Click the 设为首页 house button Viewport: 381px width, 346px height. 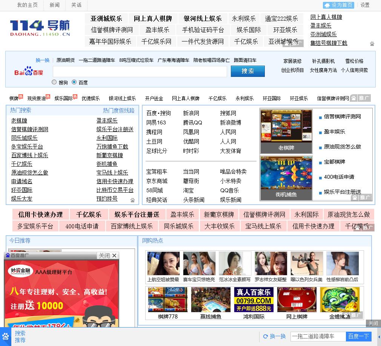point(338,5)
